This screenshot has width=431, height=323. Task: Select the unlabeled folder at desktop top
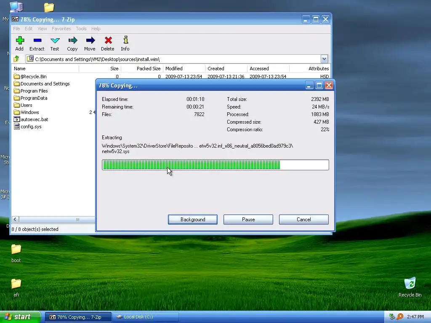(x=49, y=7)
